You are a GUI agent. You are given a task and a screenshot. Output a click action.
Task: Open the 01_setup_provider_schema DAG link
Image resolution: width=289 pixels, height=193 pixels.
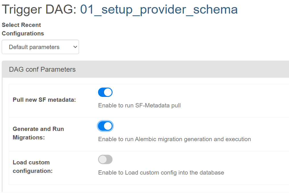(159, 9)
